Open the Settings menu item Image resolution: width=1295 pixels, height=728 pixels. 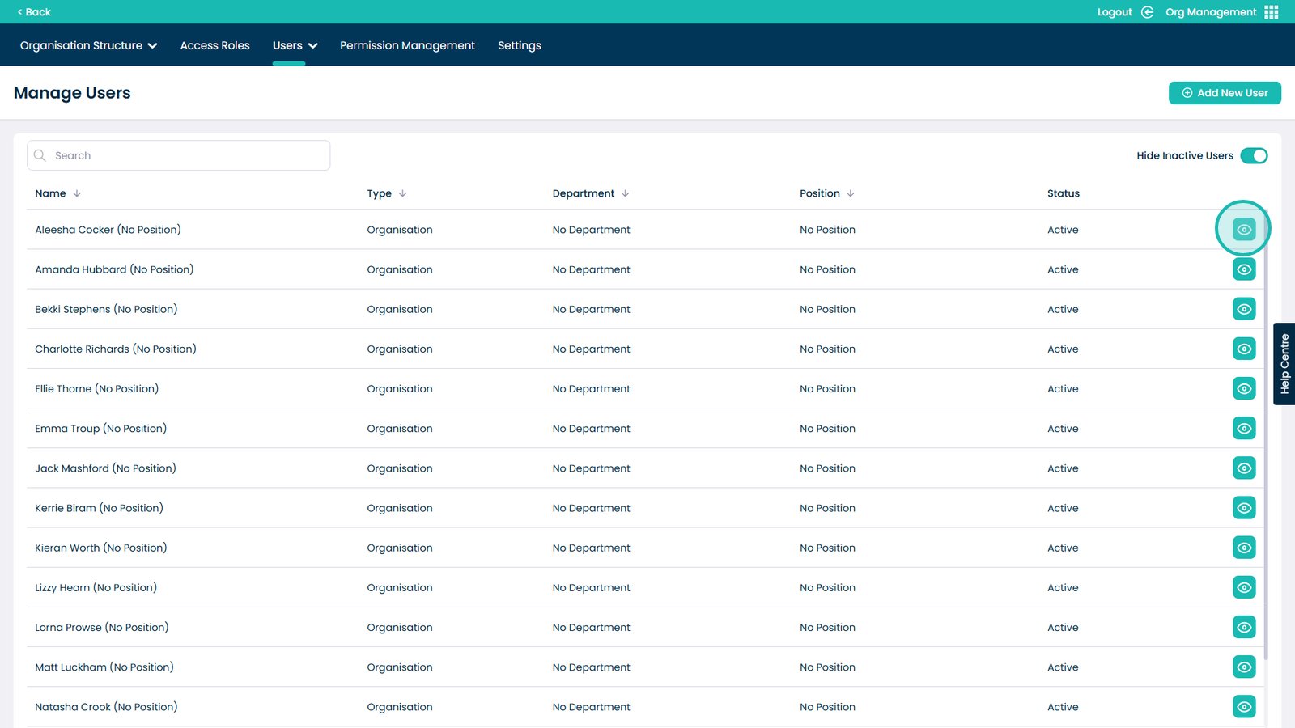coord(519,45)
